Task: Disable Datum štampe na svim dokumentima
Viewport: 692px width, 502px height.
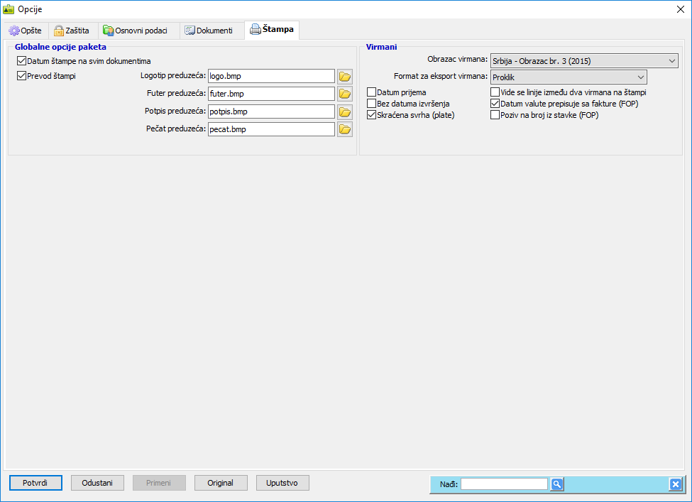Action: [x=21, y=62]
